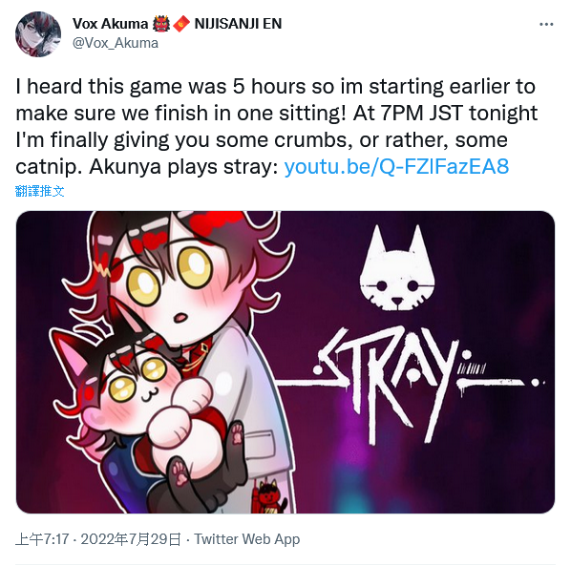571x566 pixels.
Task: Click the NIJISANJI EN text in display name
Action: (238, 24)
